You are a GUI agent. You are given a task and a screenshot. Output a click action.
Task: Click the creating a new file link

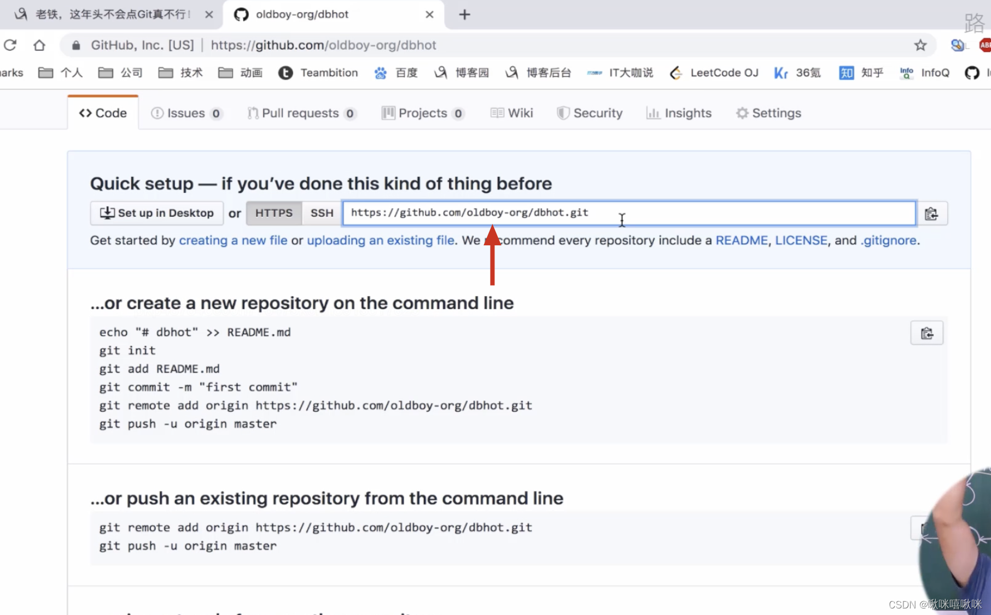pyautogui.click(x=233, y=240)
